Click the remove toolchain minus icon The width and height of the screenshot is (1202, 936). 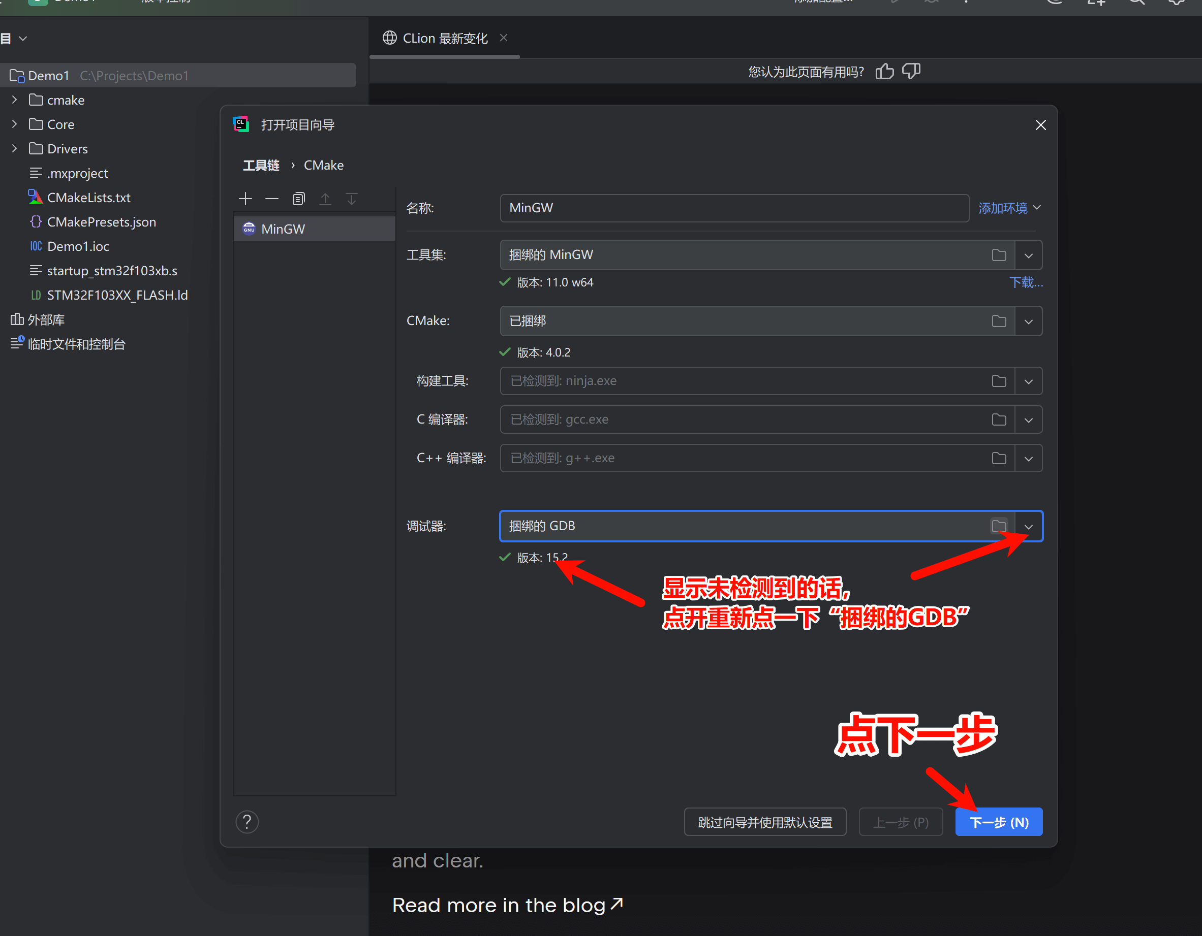pos(272,199)
